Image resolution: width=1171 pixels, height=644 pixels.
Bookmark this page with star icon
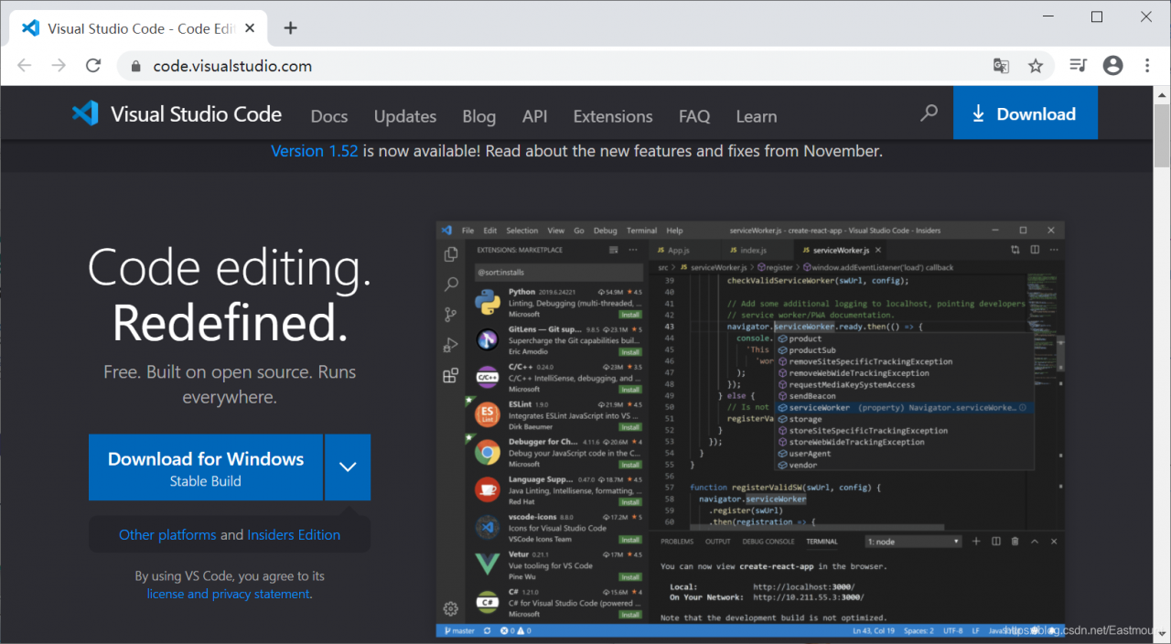1036,66
